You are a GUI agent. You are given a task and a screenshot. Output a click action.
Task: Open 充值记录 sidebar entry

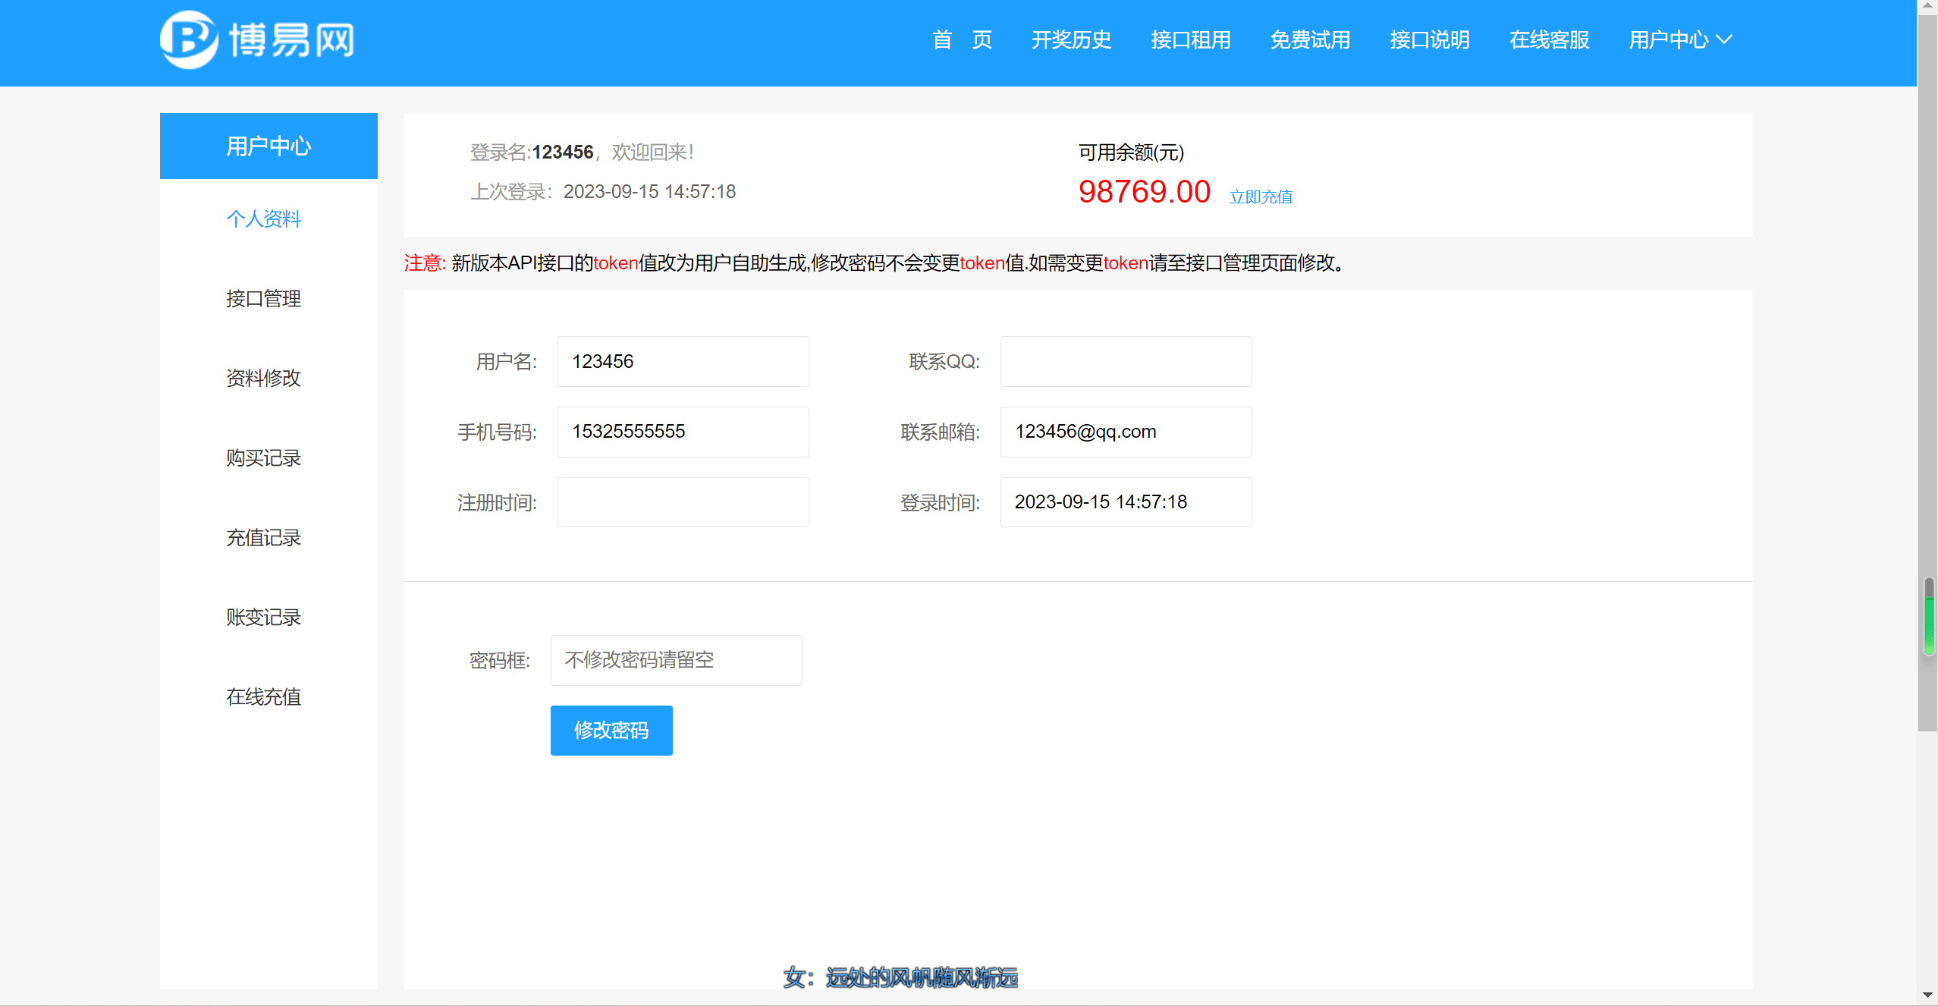[x=263, y=538]
